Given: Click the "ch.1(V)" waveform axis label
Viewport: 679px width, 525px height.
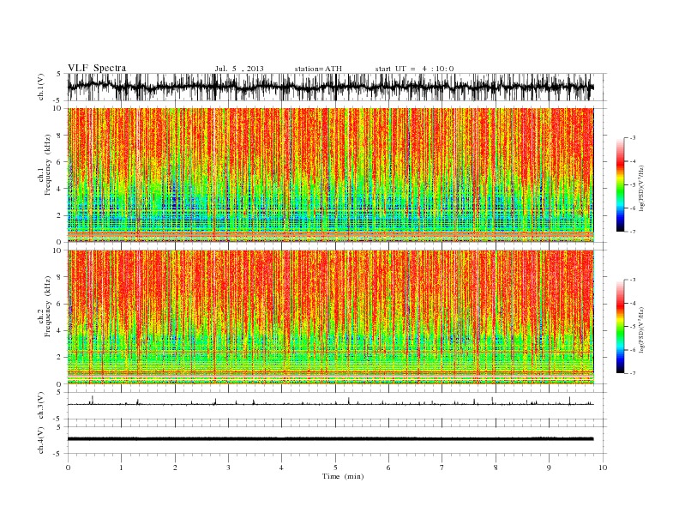Looking at the screenshot, I should click(x=41, y=87).
